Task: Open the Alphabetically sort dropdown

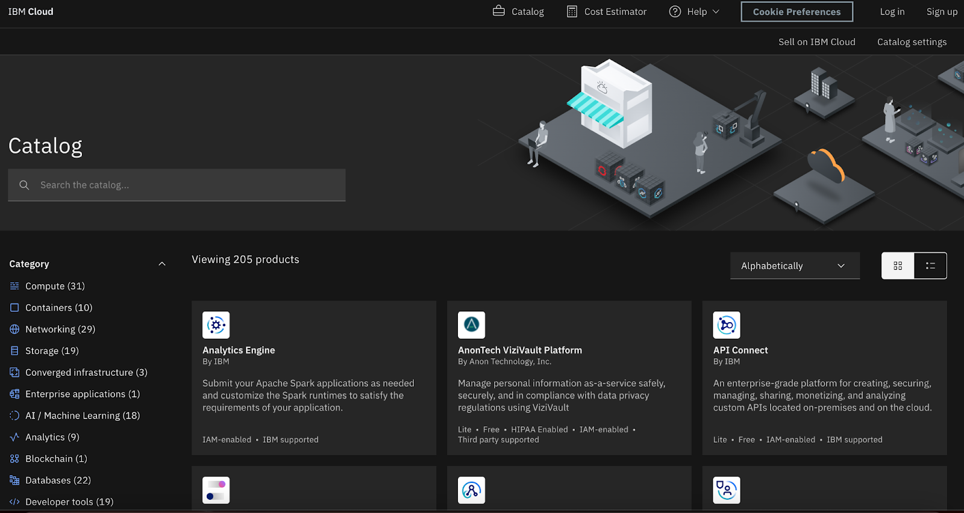Action: coord(795,266)
